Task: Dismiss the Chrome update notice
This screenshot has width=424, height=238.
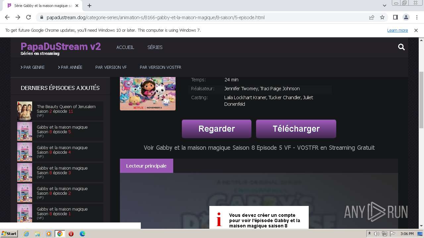Action: click(x=416, y=30)
